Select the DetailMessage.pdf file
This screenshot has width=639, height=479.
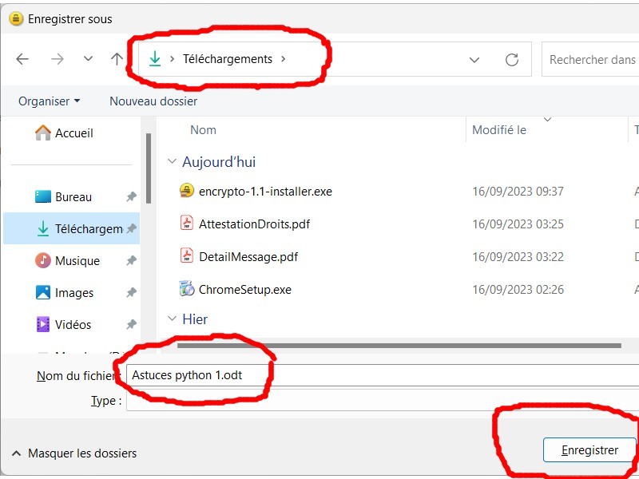pos(248,257)
